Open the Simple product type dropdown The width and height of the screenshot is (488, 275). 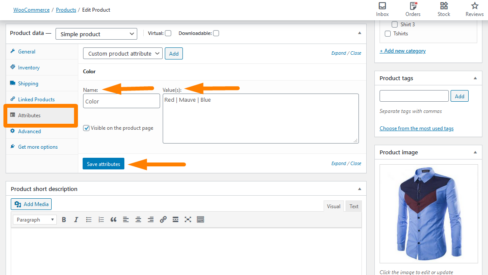pos(96,34)
